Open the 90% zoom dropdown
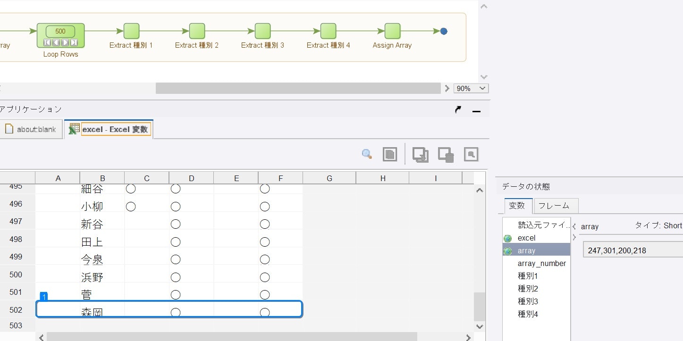Image resolution: width=683 pixels, height=341 pixels. tap(471, 88)
